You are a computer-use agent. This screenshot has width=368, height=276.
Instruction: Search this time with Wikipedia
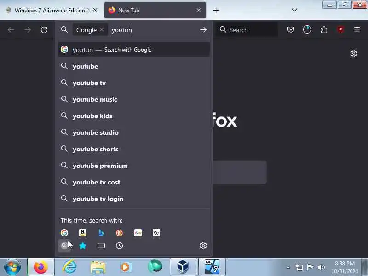point(156,233)
